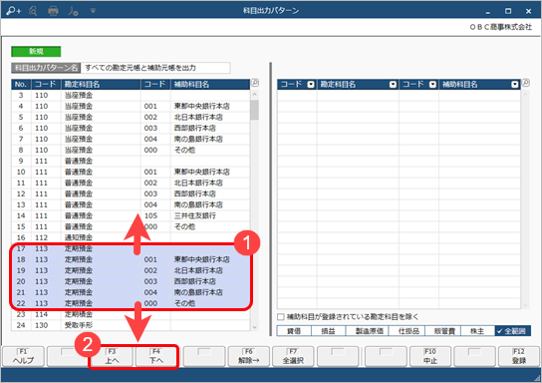542x383 pixels.
Task: Click the right list scroll-down arrow
Action: 525,305
